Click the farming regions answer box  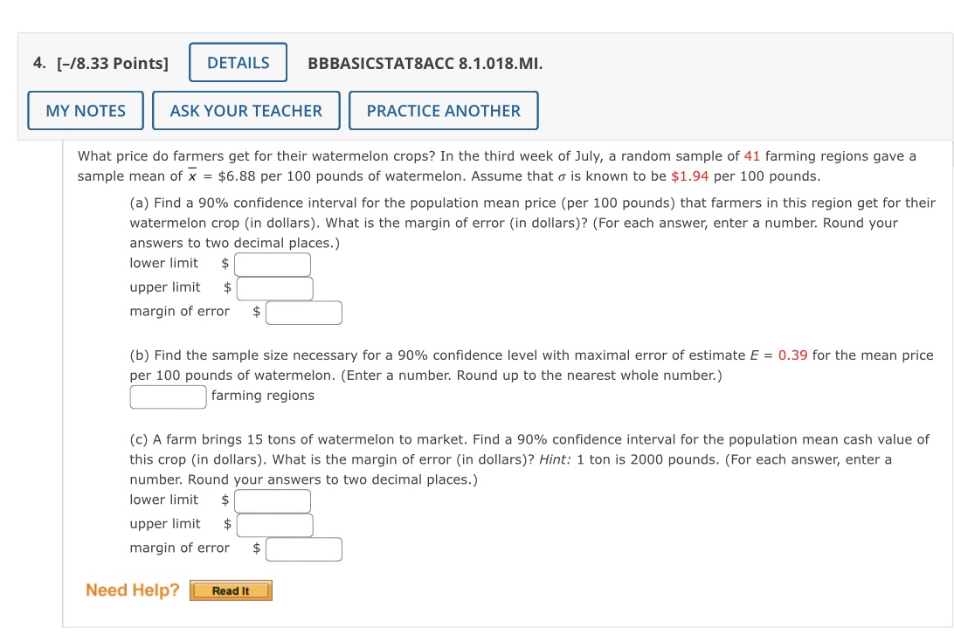click(x=168, y=396)
